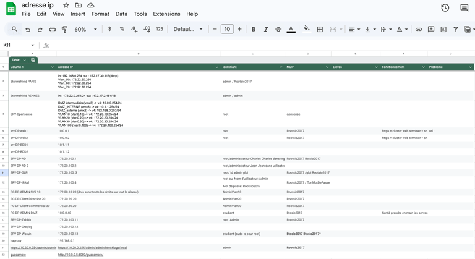This screenshot has width=475, height=259.
Task: Insert a comment
Action: point(430,30)
